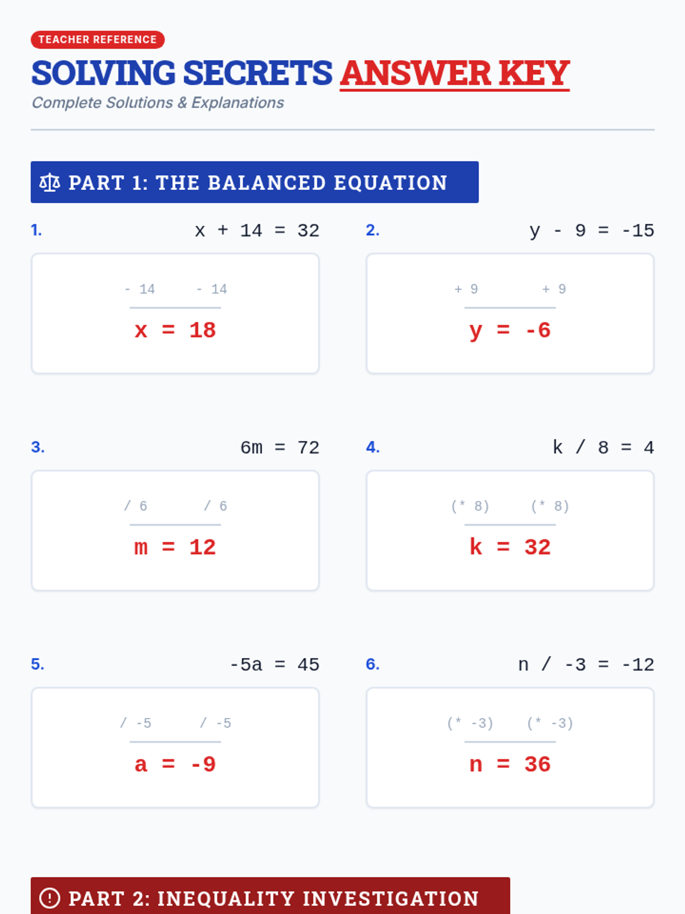Select the Part 2: Inequality Investigation banner
Image resolution: width=685 pixels, height=914 pixels.
271,896
